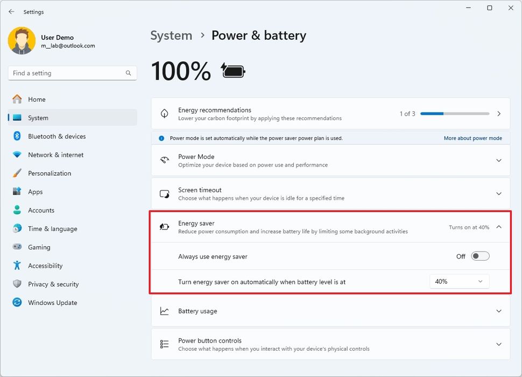
Task: Click the Find a setting search box
Action: (x=72, y=73)
